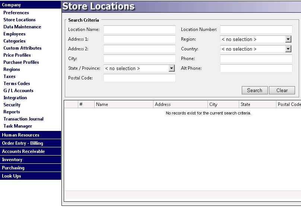The width and height of the screenshot is (301, 207).
Task: Expand the Region dropdown list
Action: (288, 40)
